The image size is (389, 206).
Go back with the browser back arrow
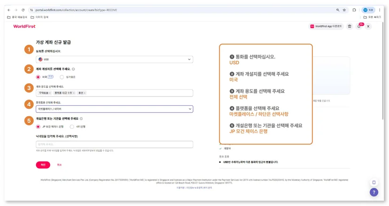pyautogui.click(x=9, y=10)
